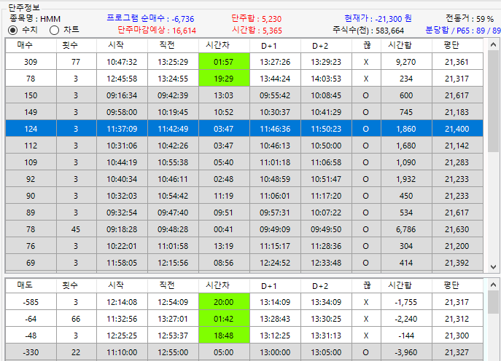
Task: Click the down arrow of the buy table scrollbar
Action: click(493, 266)
